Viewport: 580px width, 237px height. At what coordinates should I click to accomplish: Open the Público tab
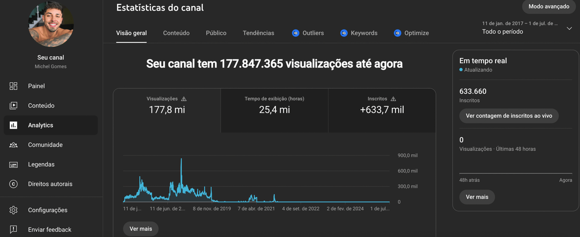coord(216,33)
